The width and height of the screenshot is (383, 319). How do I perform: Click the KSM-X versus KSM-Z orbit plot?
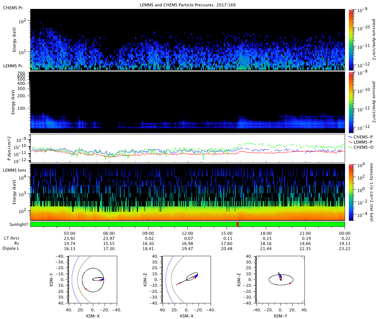pos(187,279)
